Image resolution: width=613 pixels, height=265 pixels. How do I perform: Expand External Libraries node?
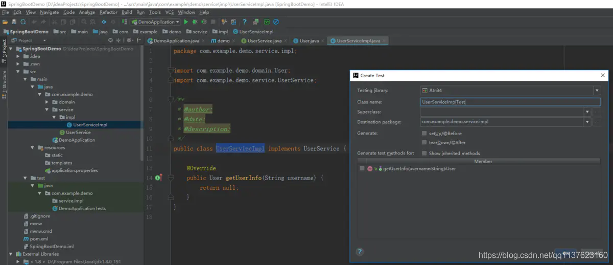click(11, 254)
